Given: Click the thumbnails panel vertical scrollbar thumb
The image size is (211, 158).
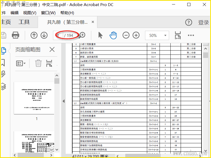Looking at the screenshot, I should click(57, 81).
